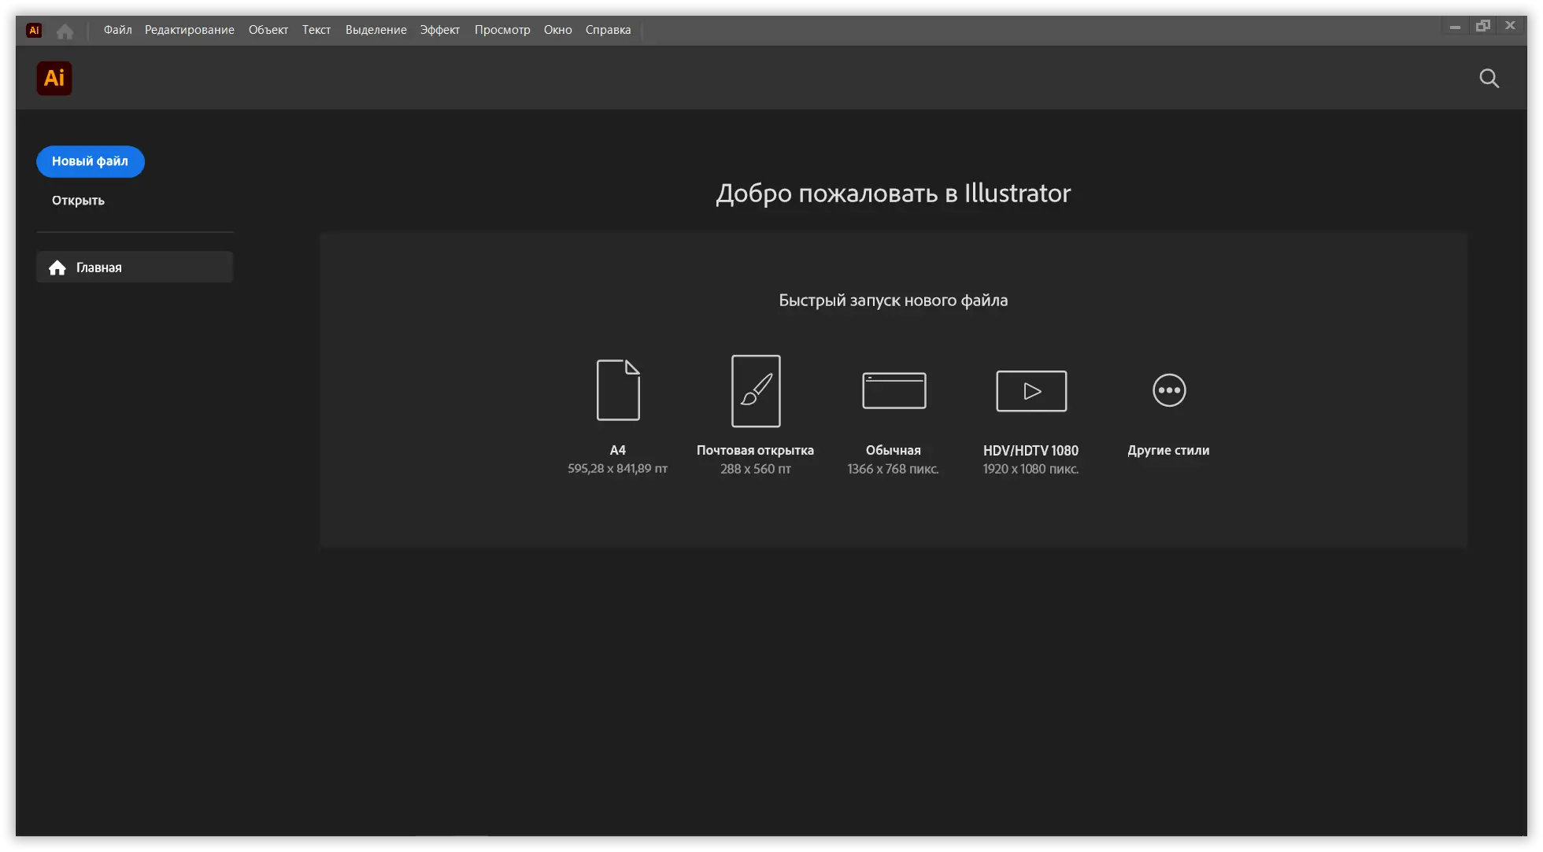Viewport: 1543px width, 852px height.
Task: Open the Справка menu
Action: click(x=608, y=30)
